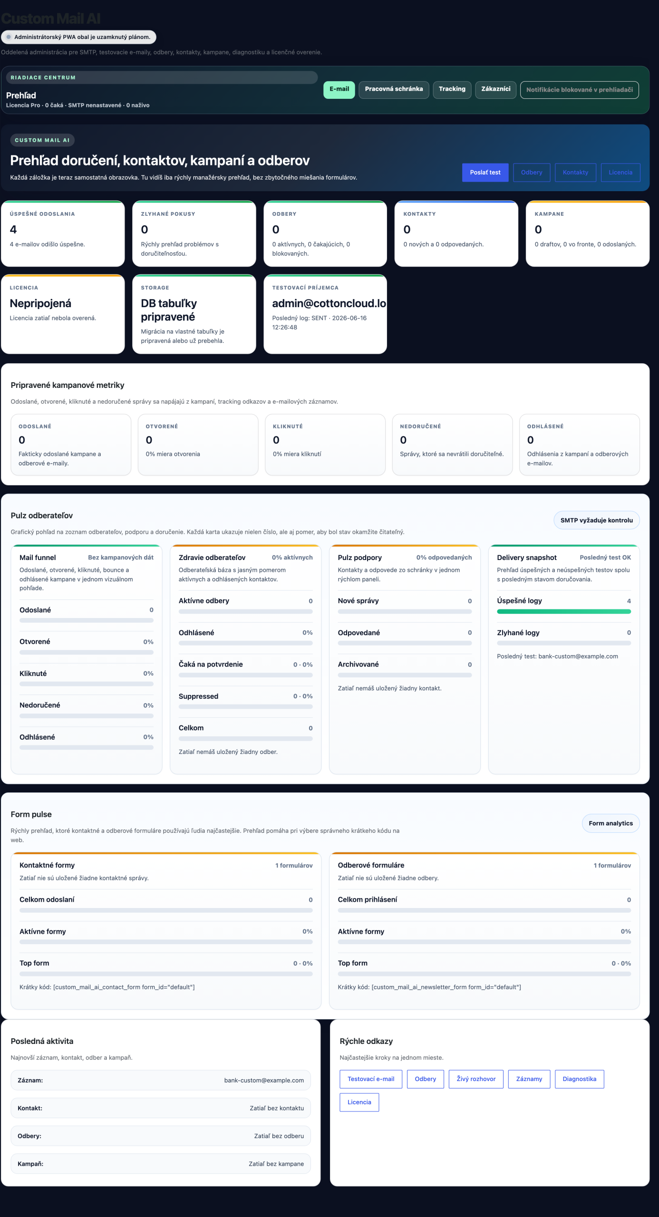Open the Odbery quick link
Screen dimensions: 659x1217
[425, 1079]
